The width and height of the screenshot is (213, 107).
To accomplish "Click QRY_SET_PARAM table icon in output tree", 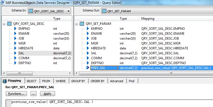I will (82, 24).
